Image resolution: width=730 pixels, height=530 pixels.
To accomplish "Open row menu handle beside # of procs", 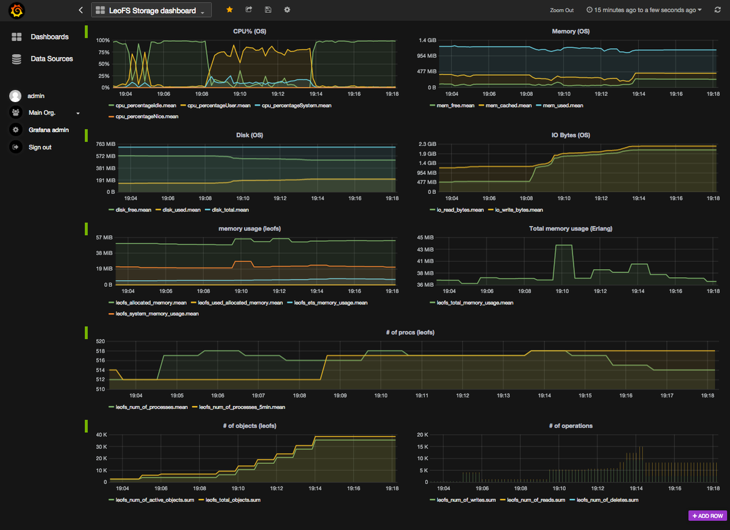I will click(x=86, y=333).
